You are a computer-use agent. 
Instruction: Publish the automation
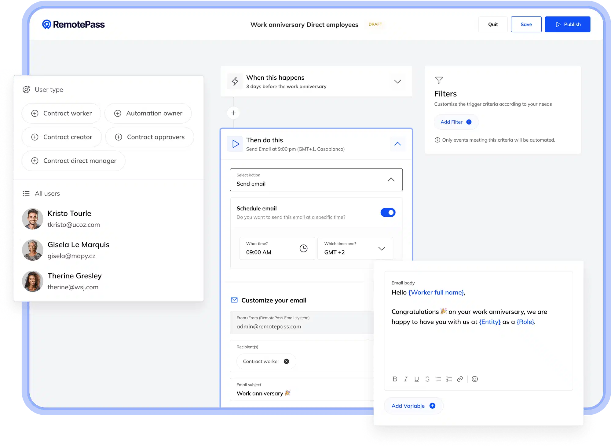(x=568, y=24)
